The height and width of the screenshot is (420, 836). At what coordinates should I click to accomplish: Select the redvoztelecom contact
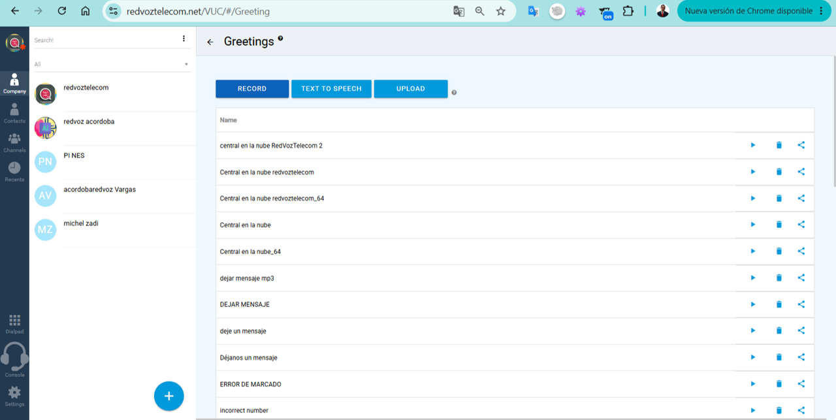coord(112,95)
